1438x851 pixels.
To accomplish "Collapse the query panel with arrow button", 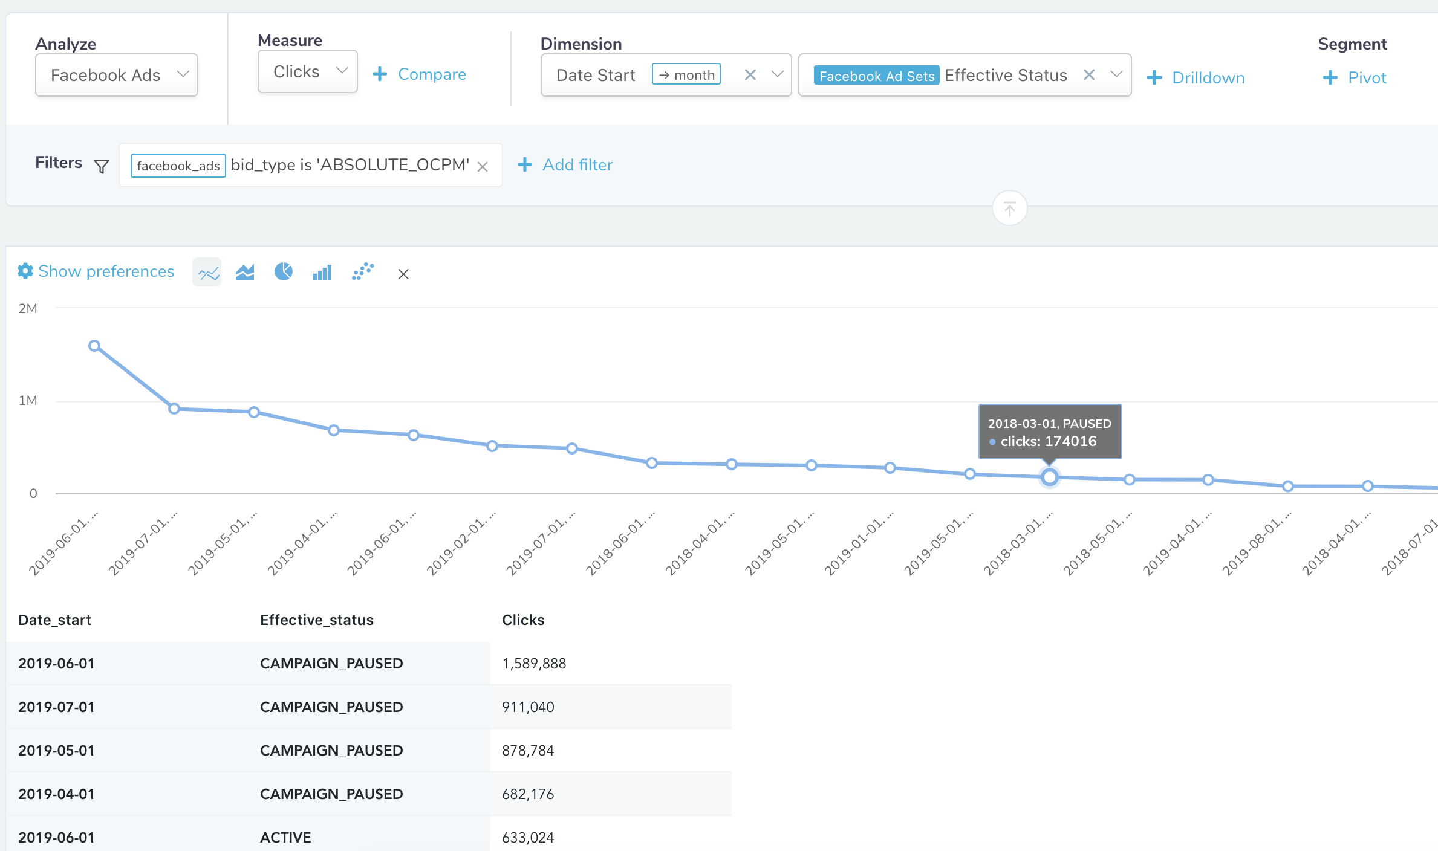I will tap(1009, 209).
